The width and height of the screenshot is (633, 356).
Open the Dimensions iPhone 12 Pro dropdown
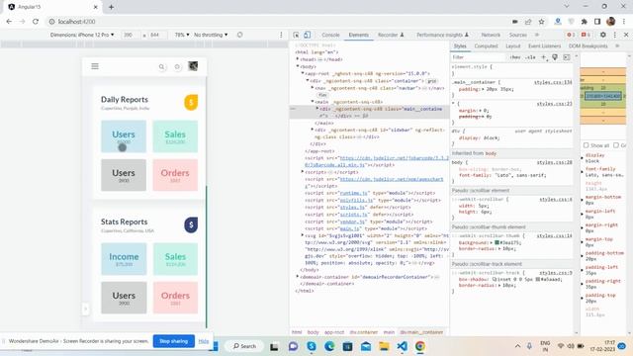pyautogui.click(x=82, y=36)
